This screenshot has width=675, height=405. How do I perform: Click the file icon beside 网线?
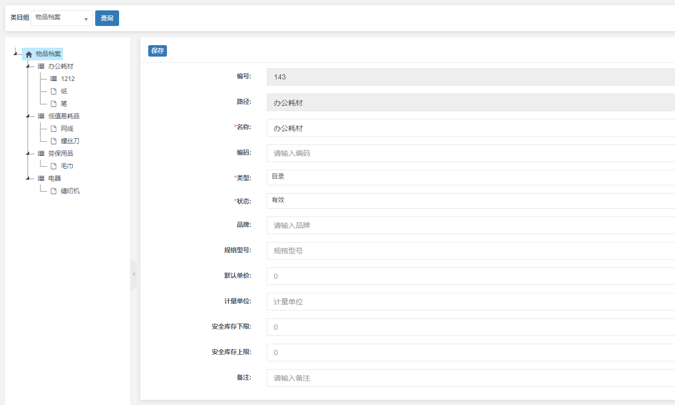click(x=54, y=129)
